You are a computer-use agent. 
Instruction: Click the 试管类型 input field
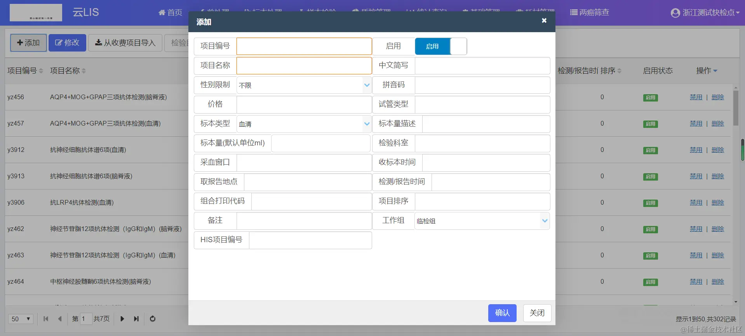(482, 104)
